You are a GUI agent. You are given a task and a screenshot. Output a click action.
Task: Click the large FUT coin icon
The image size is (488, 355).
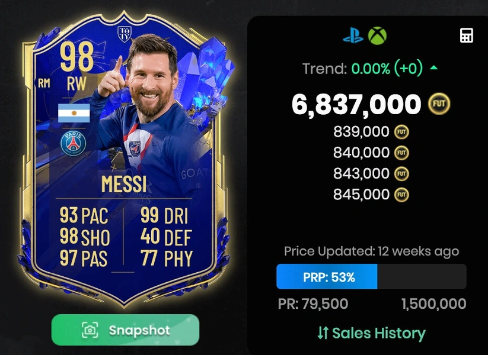tap(439, 104)
